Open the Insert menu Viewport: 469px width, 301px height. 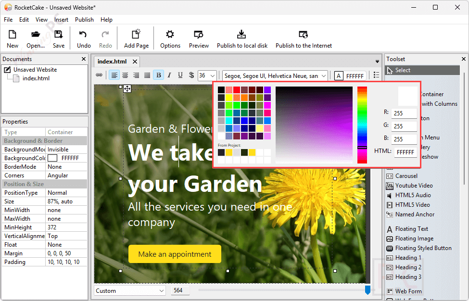pyautogui.click(x=61, y=20)
